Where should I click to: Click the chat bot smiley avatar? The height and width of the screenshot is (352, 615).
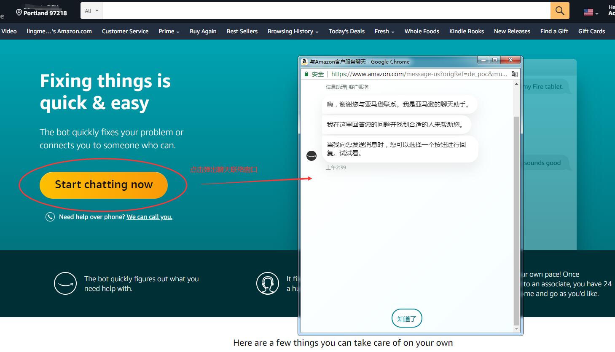[x=312, y=155]
